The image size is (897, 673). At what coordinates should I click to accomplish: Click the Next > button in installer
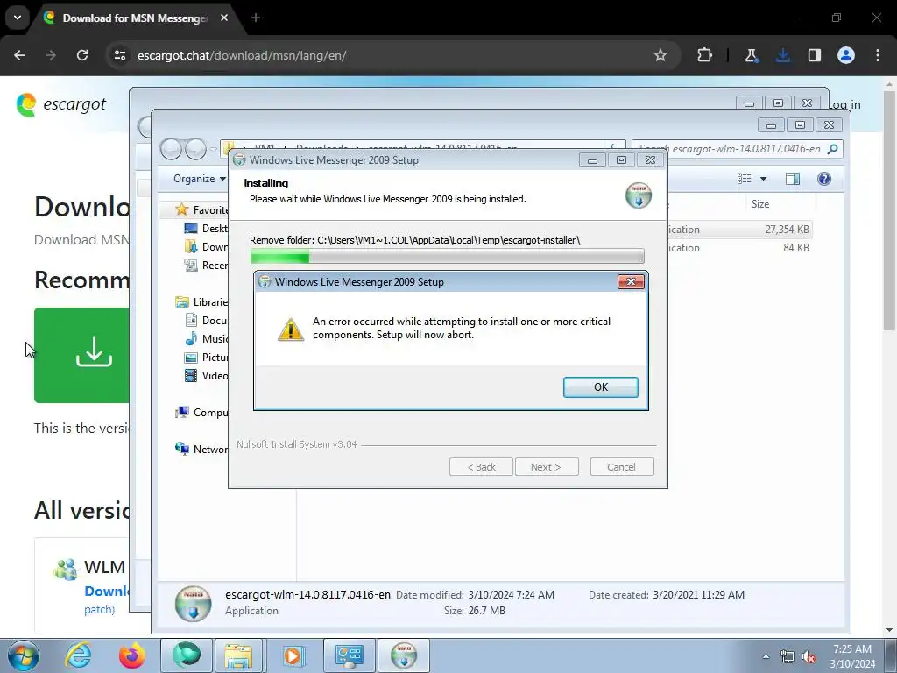pos(547,467)
